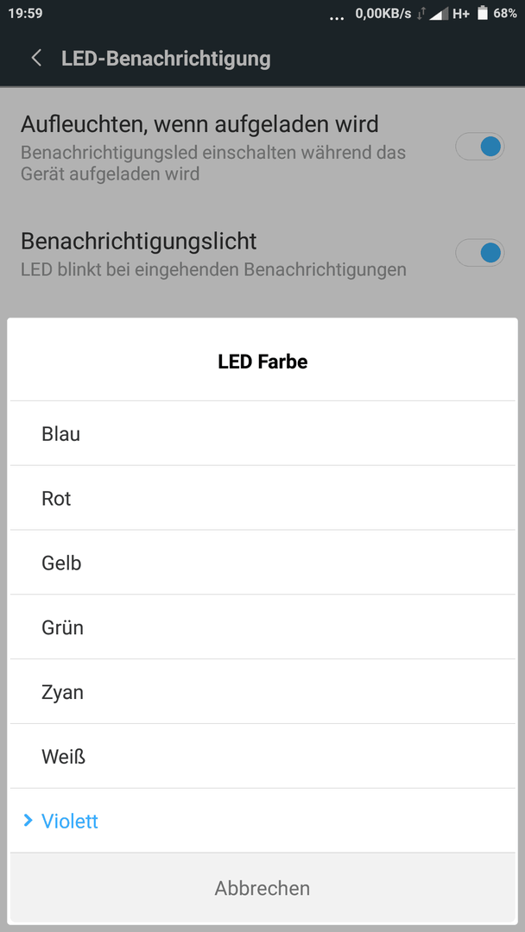The width and height of the screenshot is (525, 932).
Task: Select Blau as LED color
Action: pyautogui.click(x=262, y=434)
